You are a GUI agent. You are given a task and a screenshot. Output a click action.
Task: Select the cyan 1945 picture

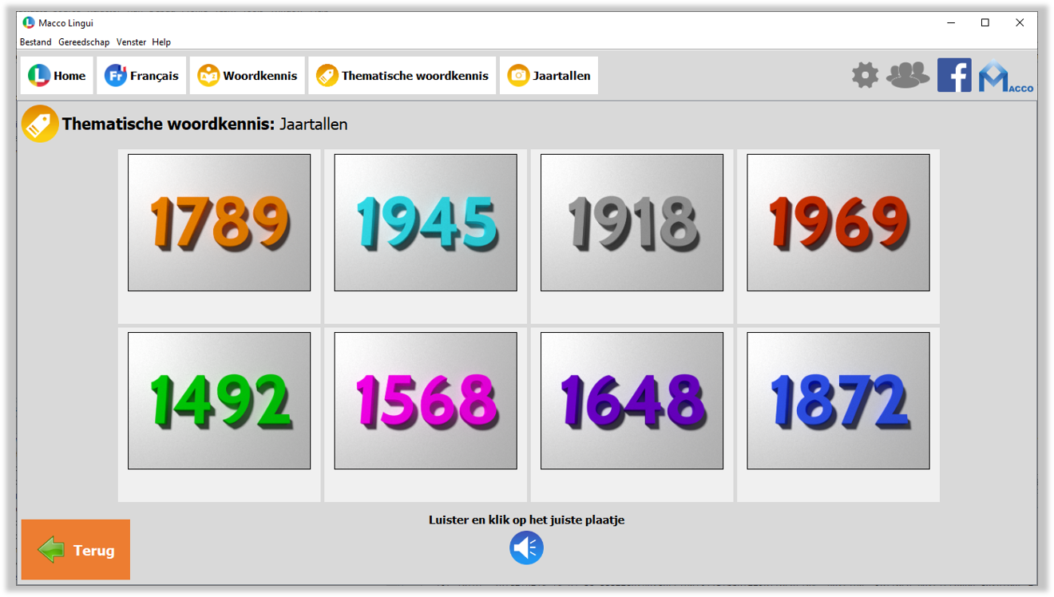426,223
